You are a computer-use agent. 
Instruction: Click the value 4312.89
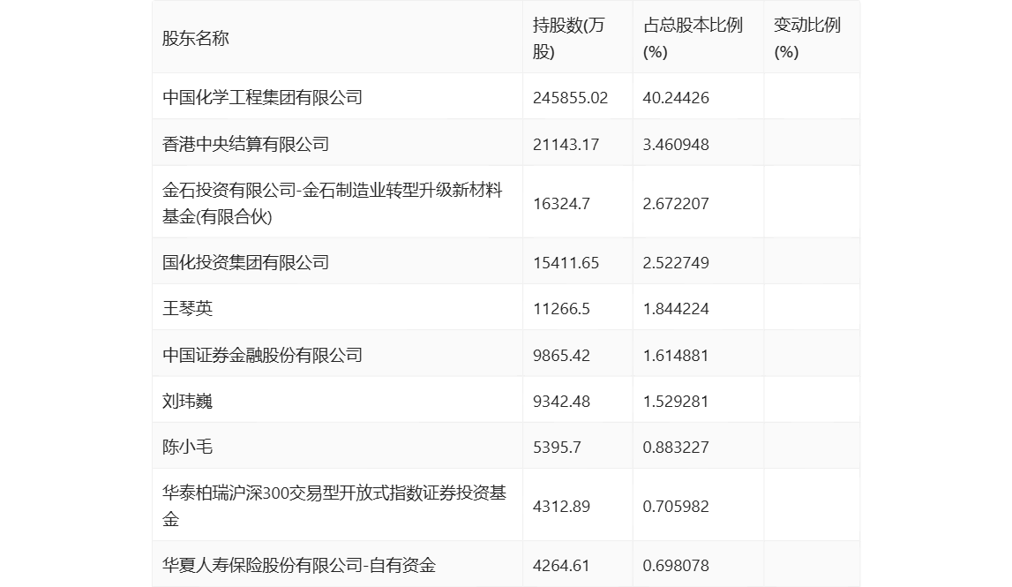[x=561, y=507]
